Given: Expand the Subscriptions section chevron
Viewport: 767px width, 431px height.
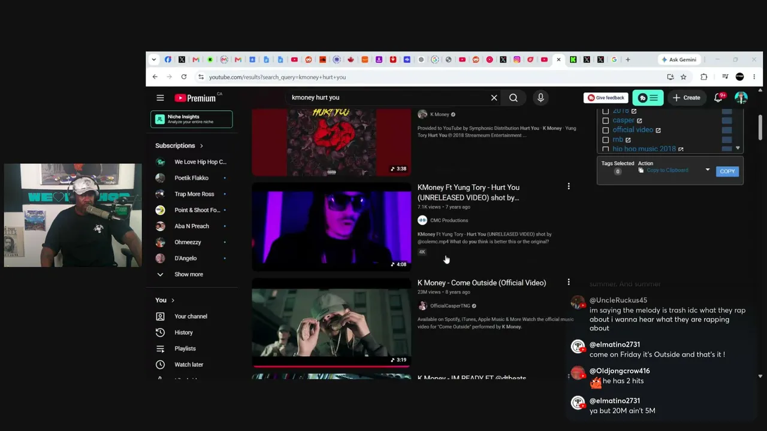Looking at the screenshot, I should tap(201, 145).
